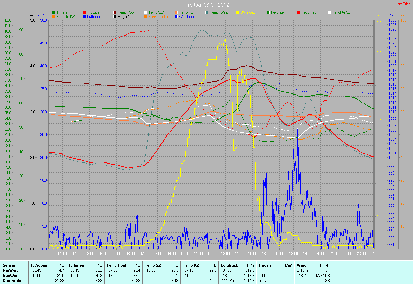Click the Windböen legend entry

[x=186, y=16]
